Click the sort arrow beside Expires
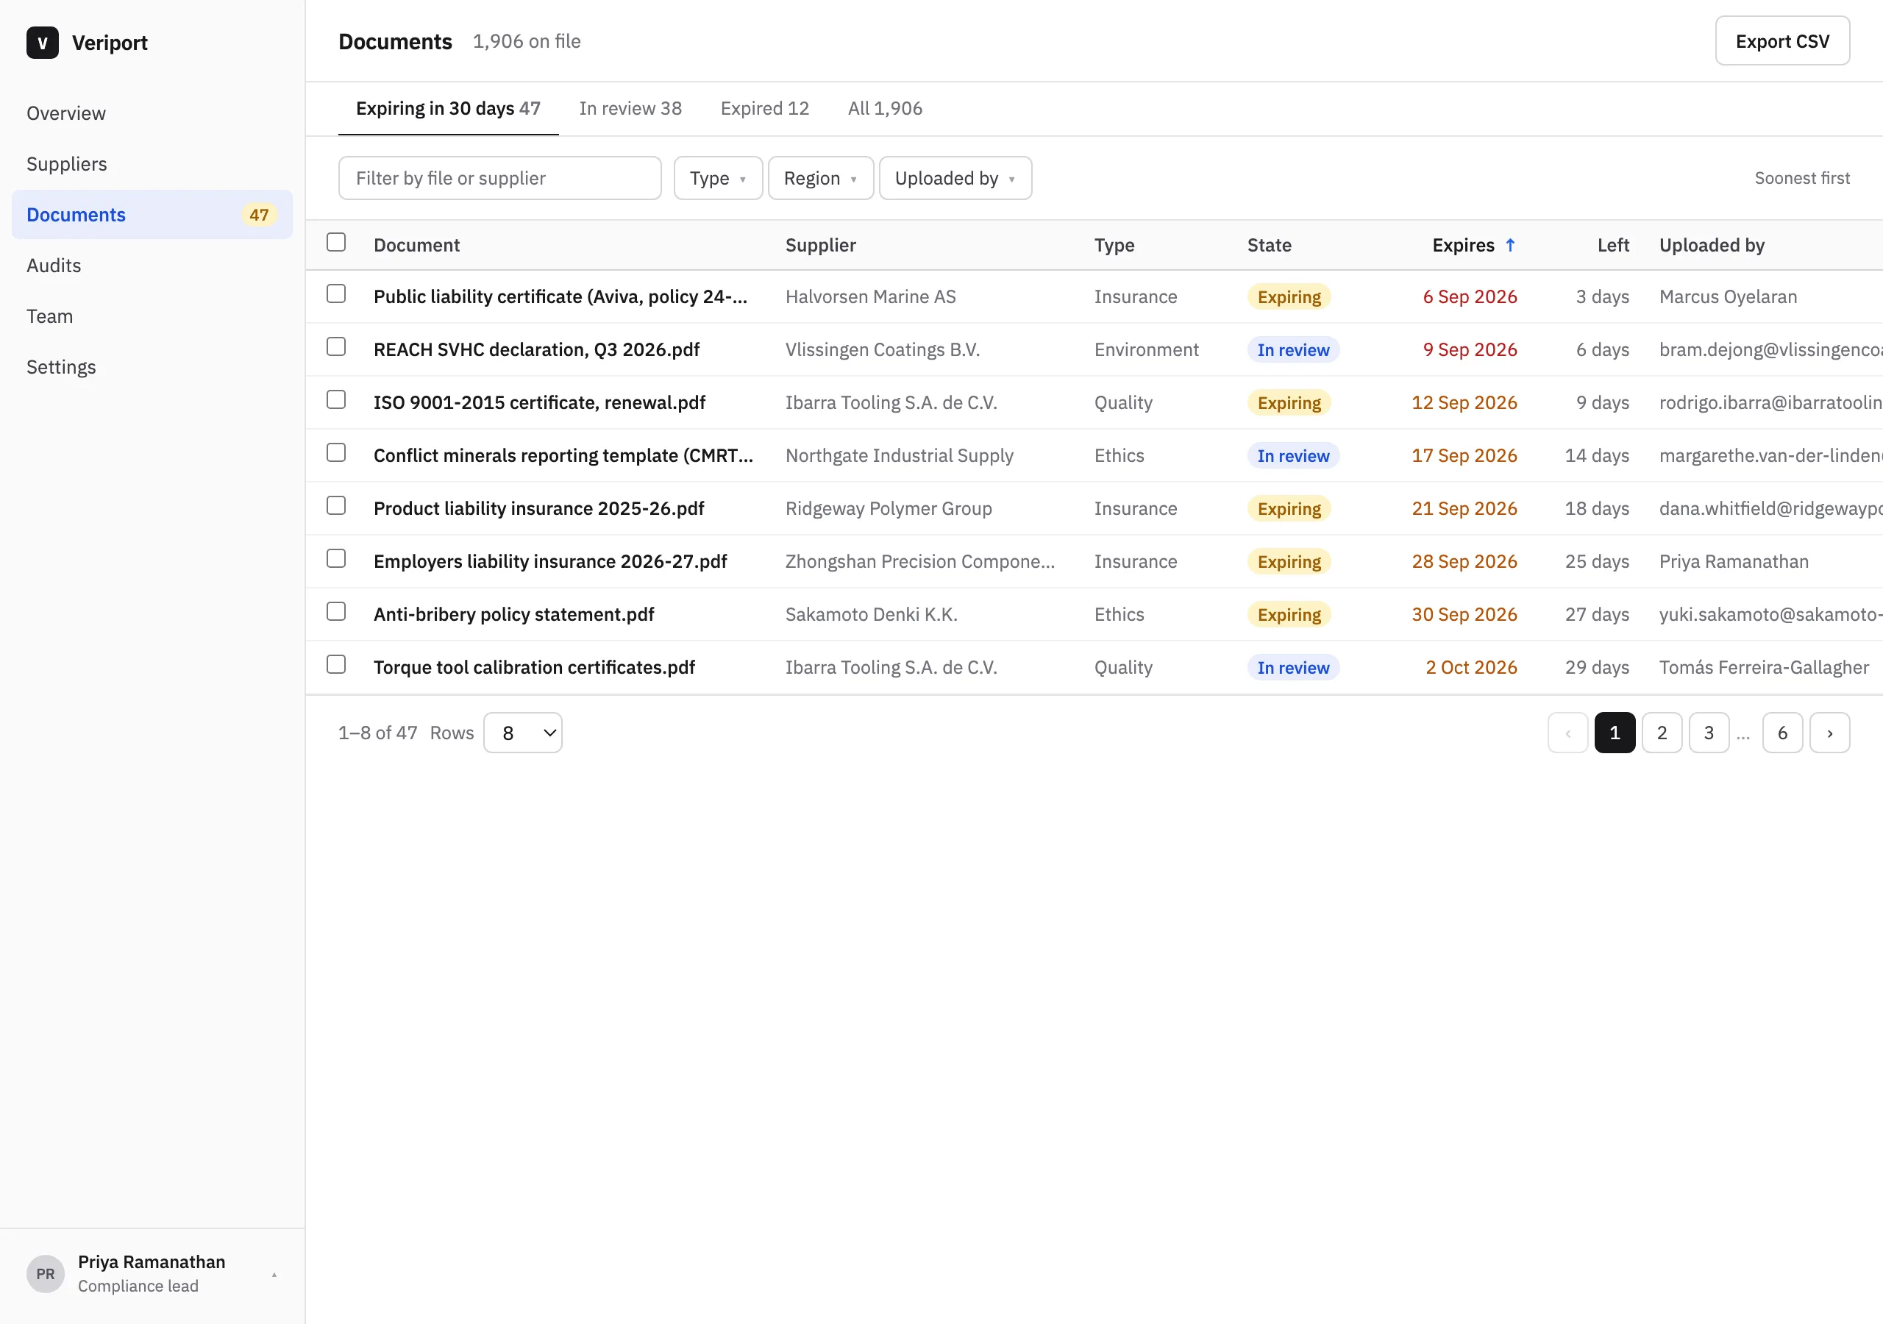 (x=1510, y=245)
